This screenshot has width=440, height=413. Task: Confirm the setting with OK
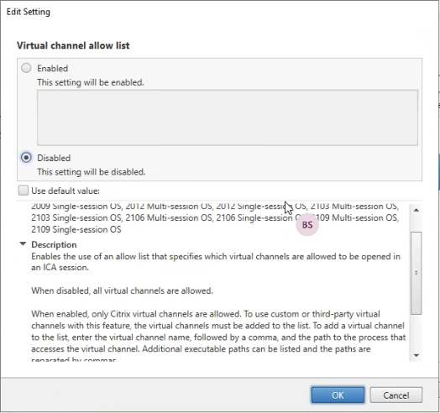[338, 395]
